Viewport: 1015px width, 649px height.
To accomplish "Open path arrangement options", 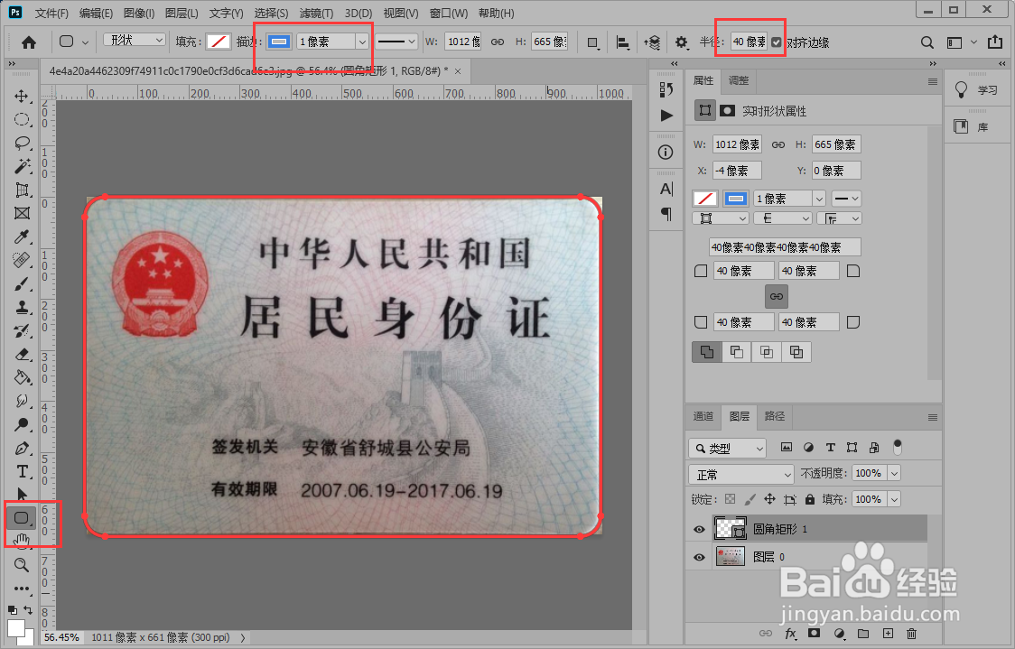I will [652, 42].
